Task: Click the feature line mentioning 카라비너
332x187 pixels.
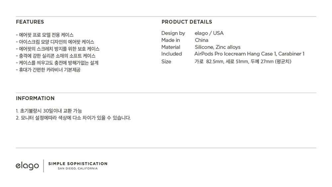Action: [x=48, y=70]
